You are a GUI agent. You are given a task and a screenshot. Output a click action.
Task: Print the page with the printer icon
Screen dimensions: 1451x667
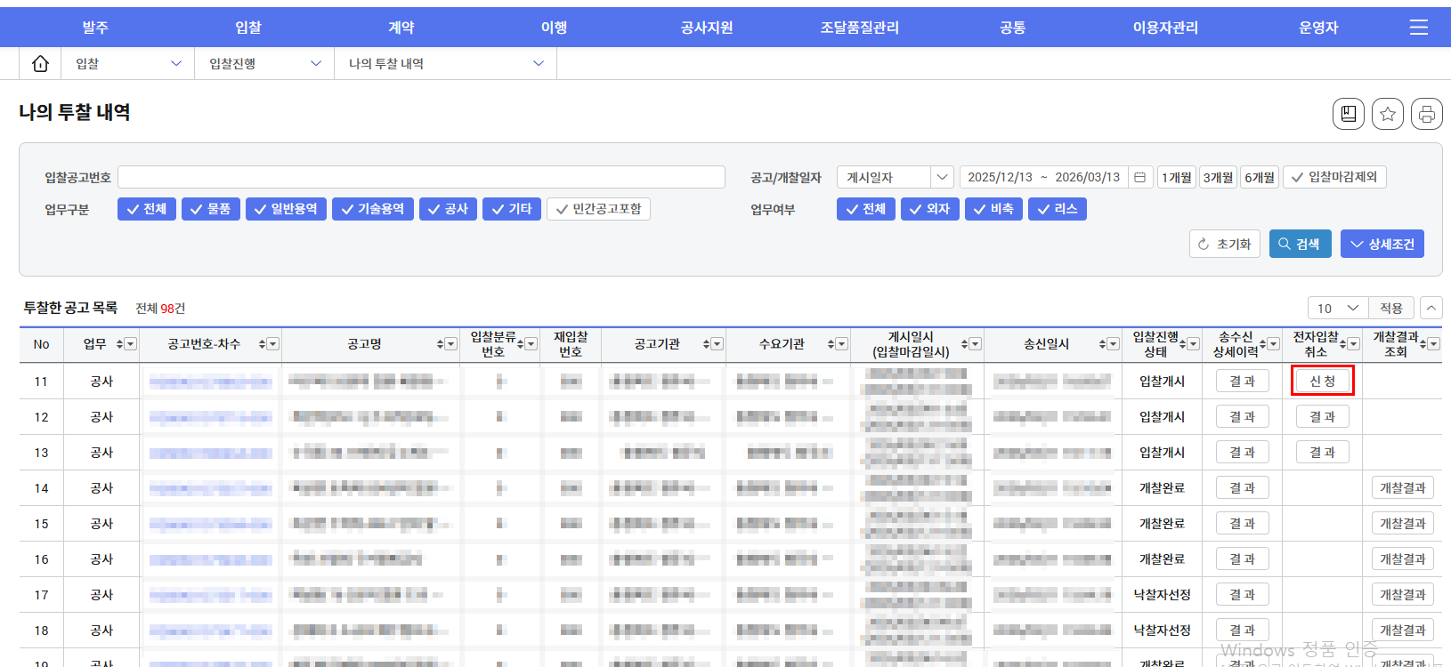coord(1427,114)
